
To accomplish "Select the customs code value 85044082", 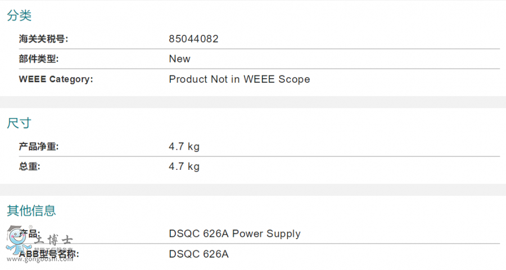I will [x=193, y=39].
